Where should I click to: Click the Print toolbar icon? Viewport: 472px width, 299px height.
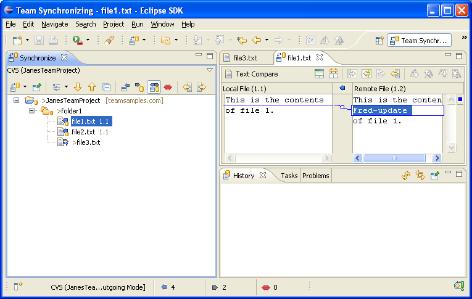click(x=53, y=40)
